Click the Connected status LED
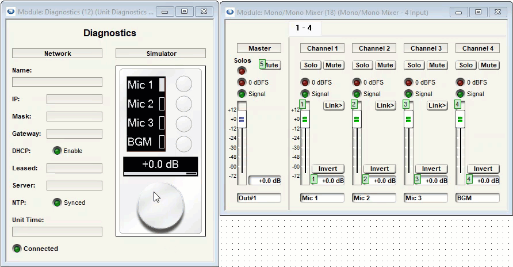513x267 pixels. pyautogui.click(x=17, y=249)
